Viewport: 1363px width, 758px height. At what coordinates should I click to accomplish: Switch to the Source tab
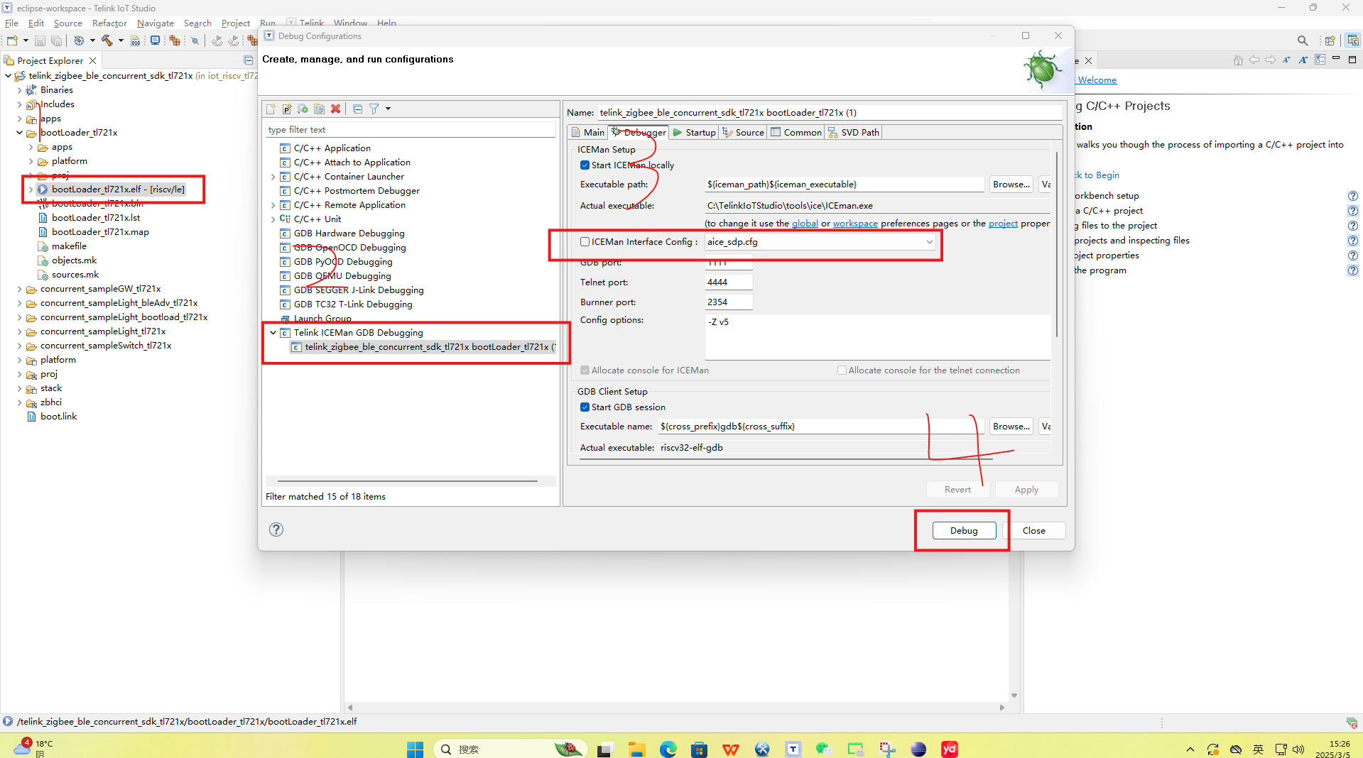[x=743, y=133]
